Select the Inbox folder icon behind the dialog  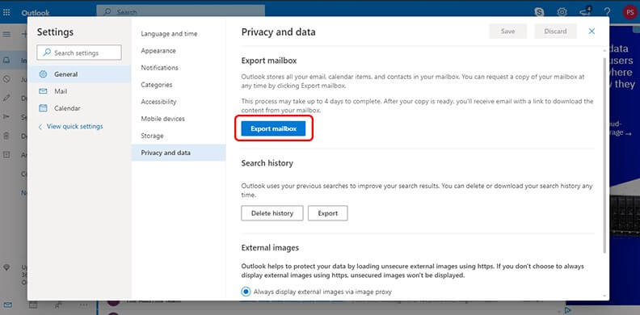(6, 61)
